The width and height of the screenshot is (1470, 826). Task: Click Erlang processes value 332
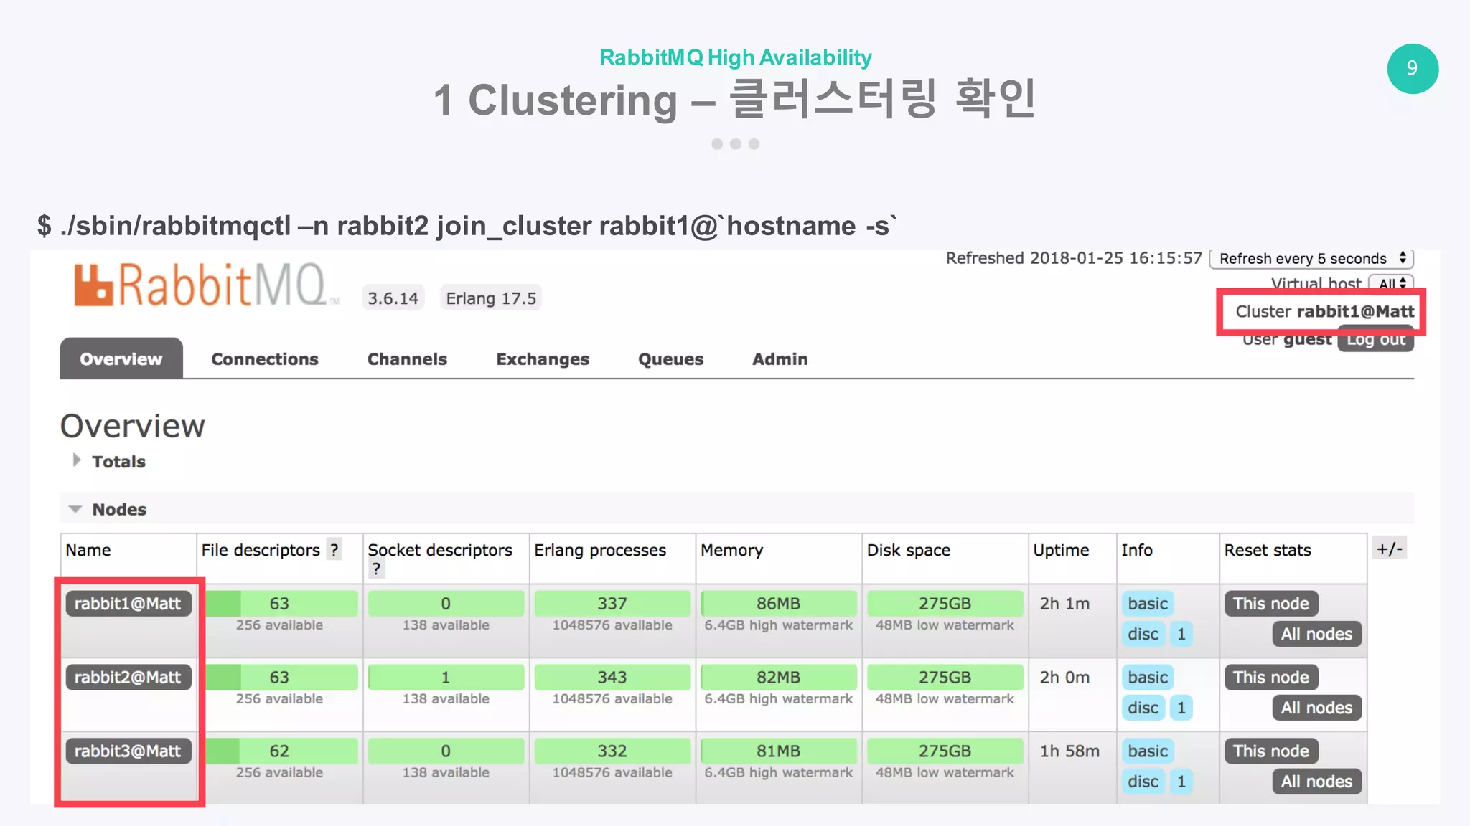(612, 751)
